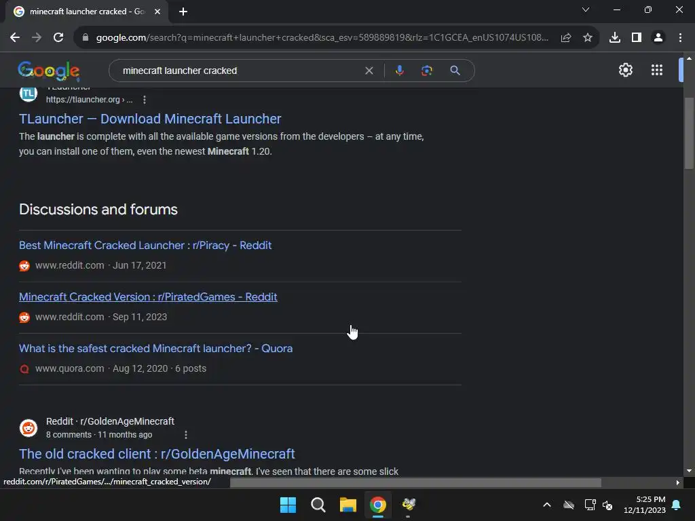
Task: Open TLauncher result options menu
Action: tap(145, 100)
